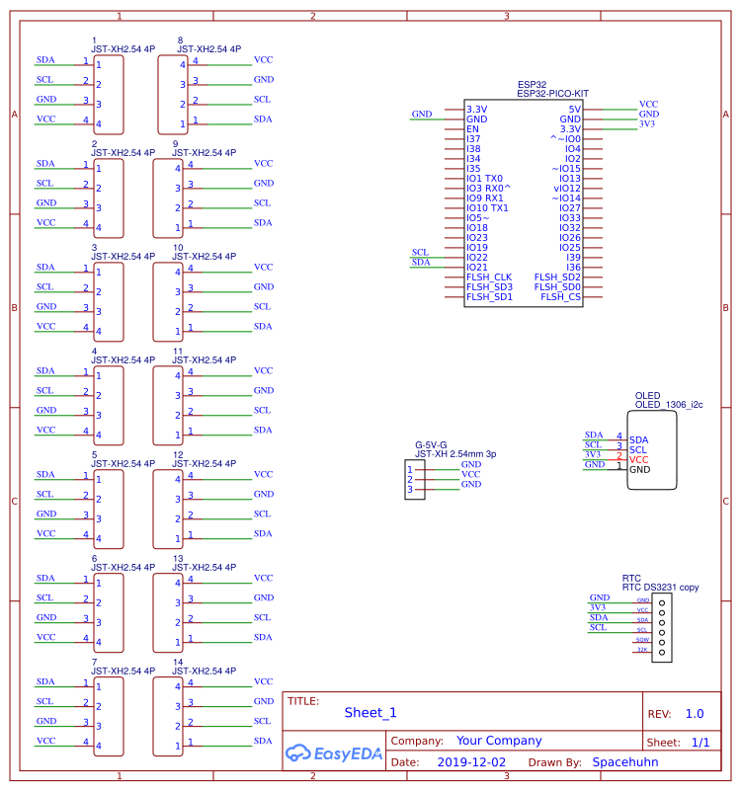Select the I37 pin label
The image size is (741, 791).
(473, 138)
